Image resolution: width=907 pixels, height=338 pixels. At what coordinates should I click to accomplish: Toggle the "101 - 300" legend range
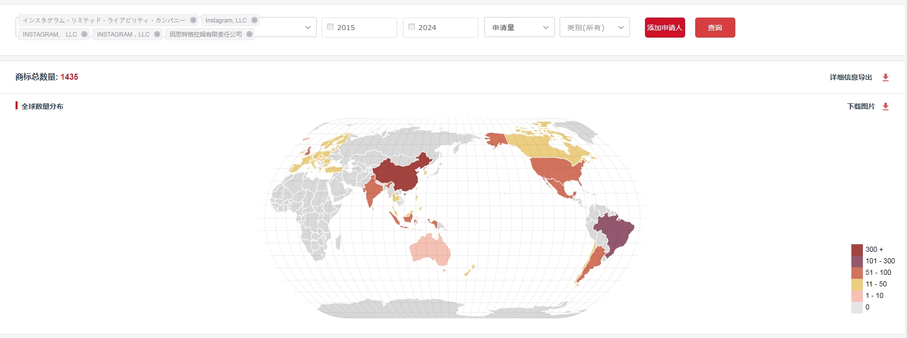[x=880, y=261]
